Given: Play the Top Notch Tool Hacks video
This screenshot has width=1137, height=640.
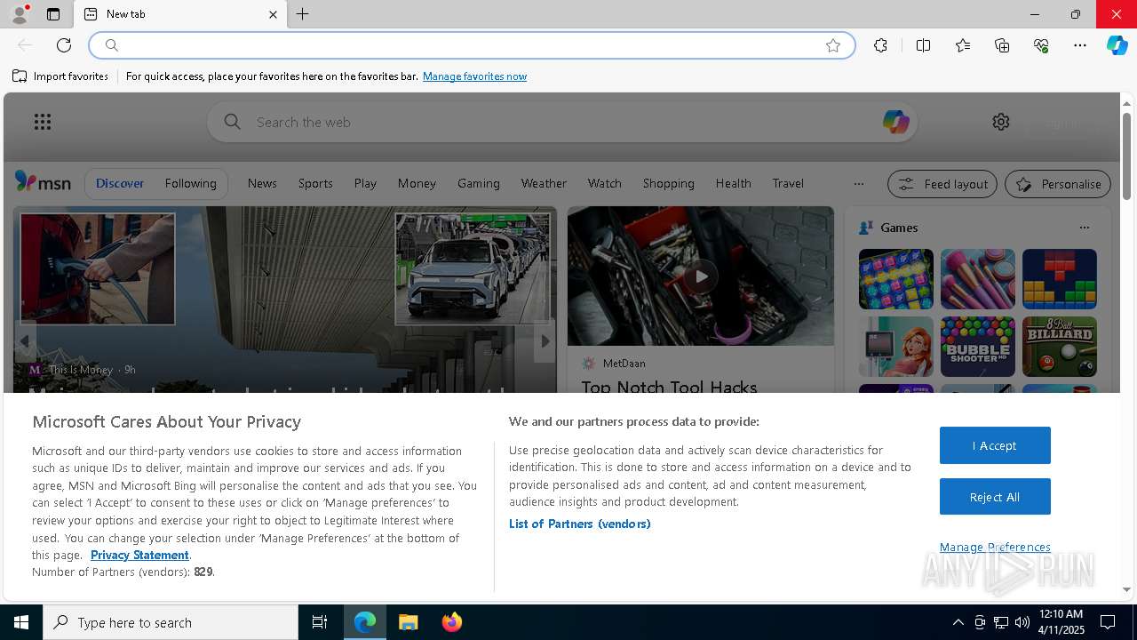Looking at the screenshot, I should [x=701, y=276].
